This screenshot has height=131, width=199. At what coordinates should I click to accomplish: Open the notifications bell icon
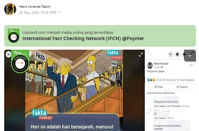click(x=184, y=54)
